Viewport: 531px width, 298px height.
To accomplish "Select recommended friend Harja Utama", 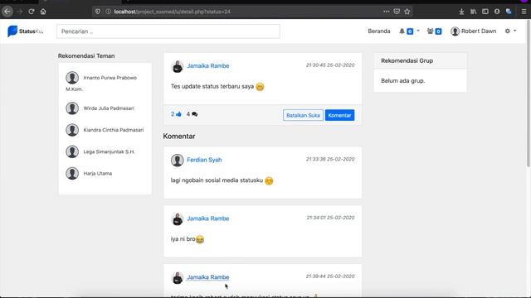I will (x=98, y=173).
